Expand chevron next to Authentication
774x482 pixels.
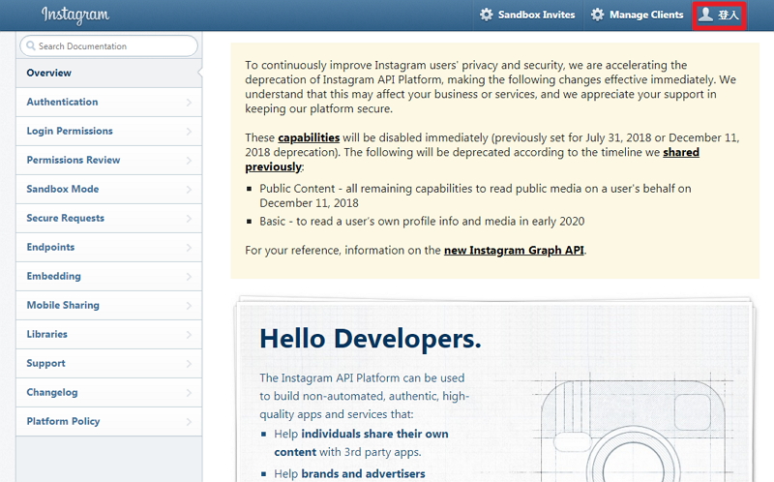(189, 103)
